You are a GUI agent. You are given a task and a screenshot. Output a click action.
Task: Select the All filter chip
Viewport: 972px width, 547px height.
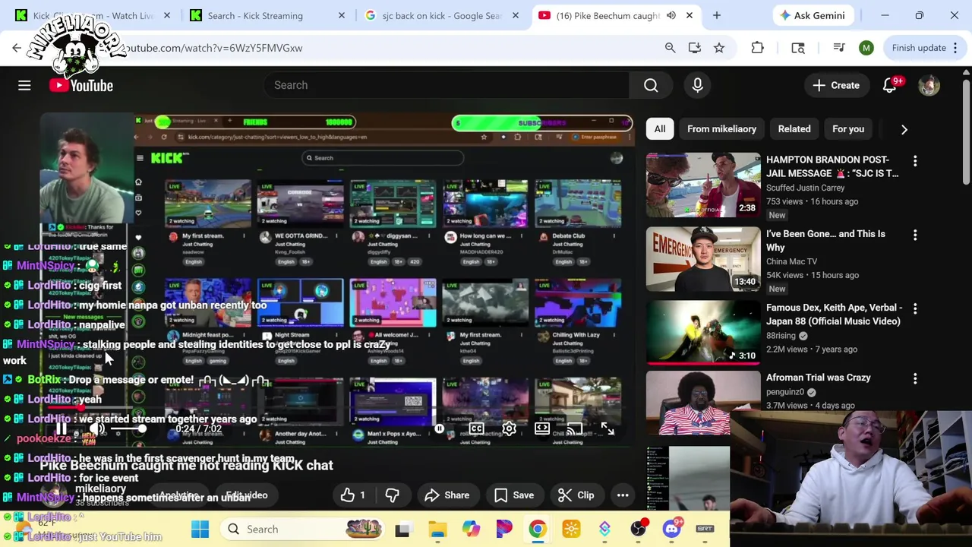click(x=660, y=129)
